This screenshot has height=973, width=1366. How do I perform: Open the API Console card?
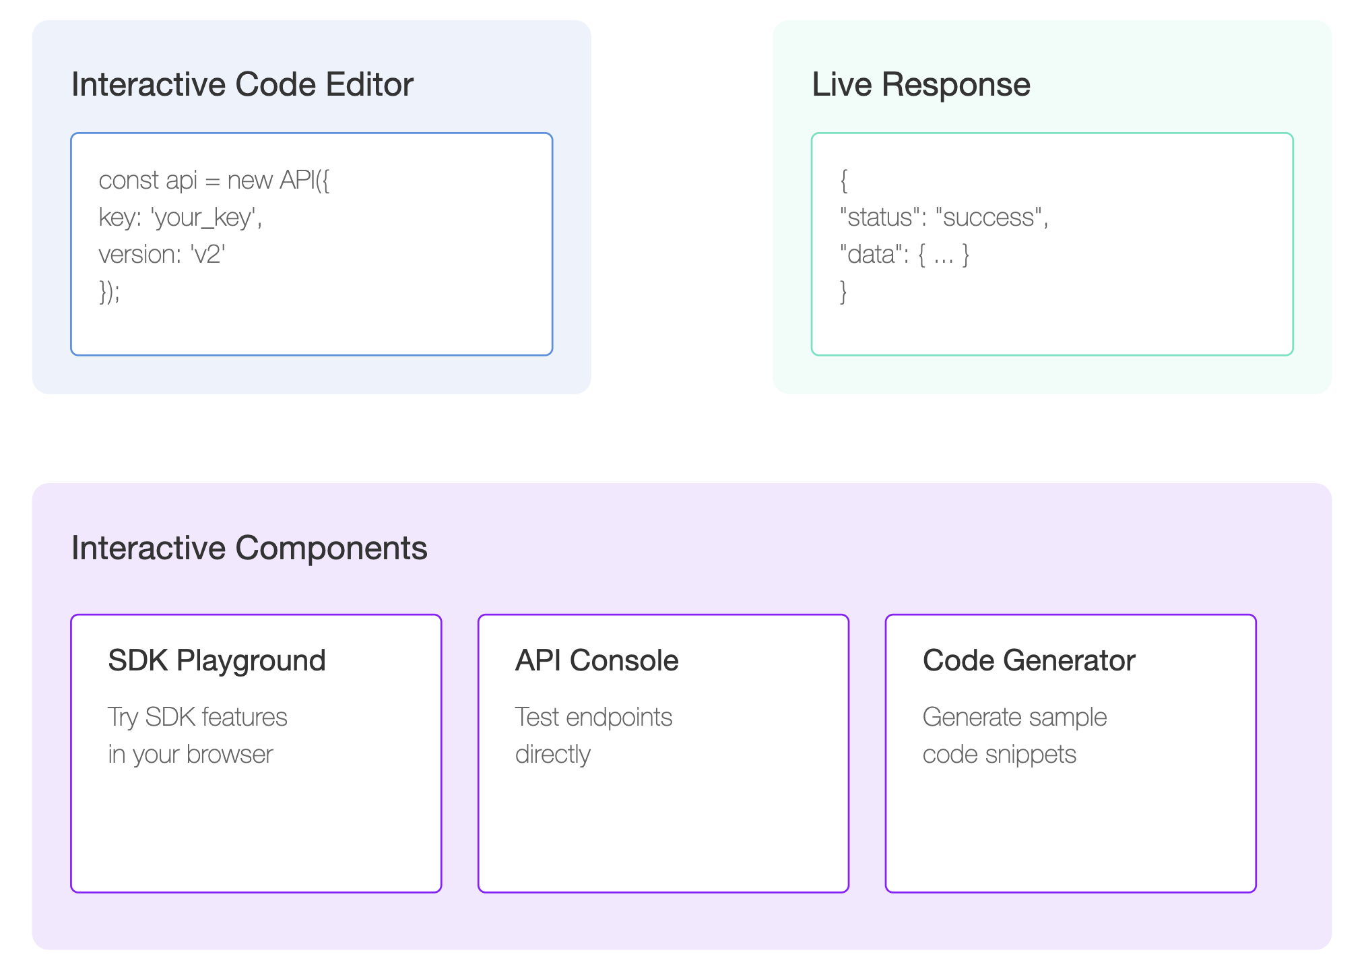[x=663, y=753]
